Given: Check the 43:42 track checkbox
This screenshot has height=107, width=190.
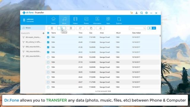Looking at the screenshot, I should click(48, 77).
